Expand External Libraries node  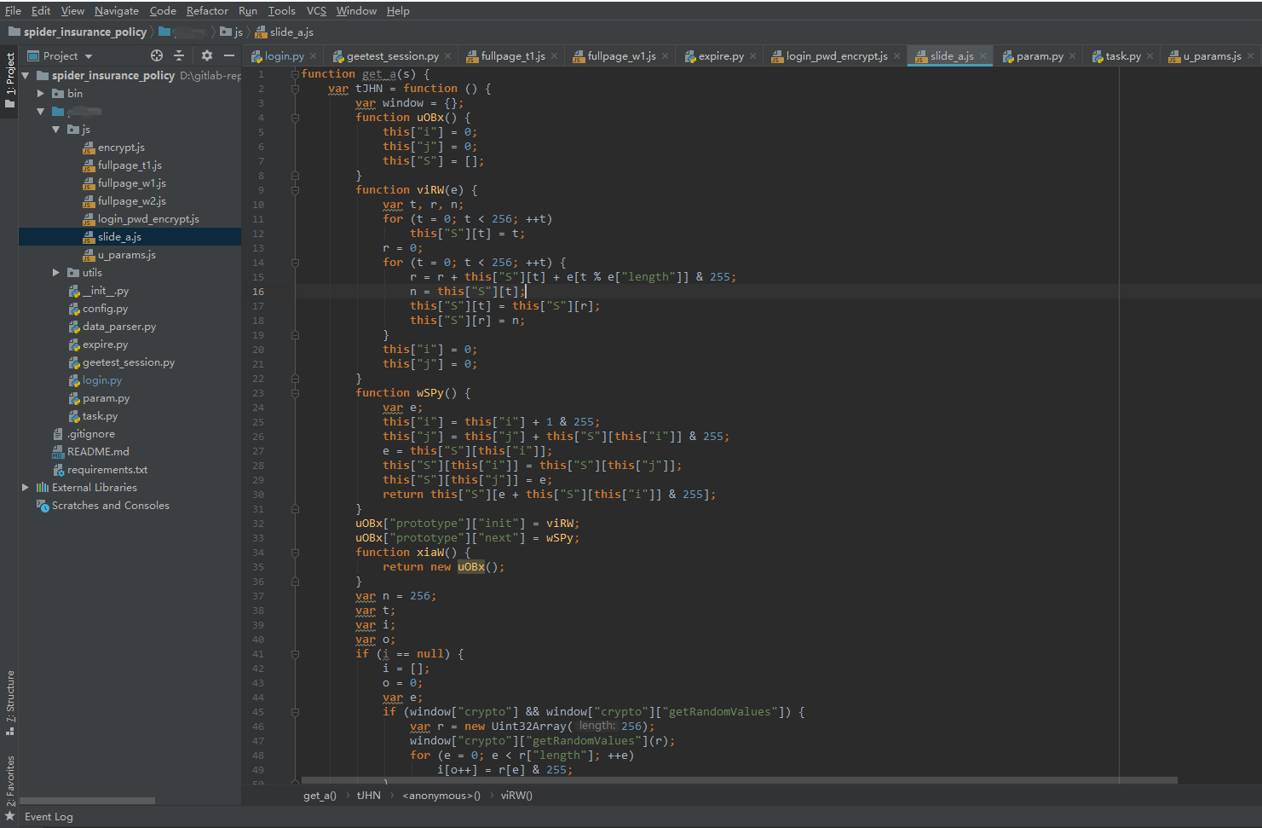pyautogui.click(x=26, y=488)
